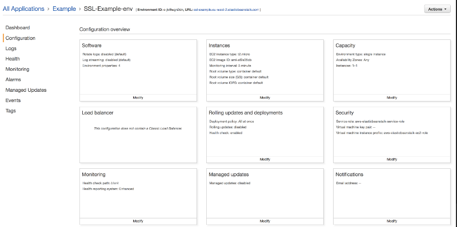Screen dimensions: 457x227
Task: Modify the Security configuration card
Action: (392, 160)
